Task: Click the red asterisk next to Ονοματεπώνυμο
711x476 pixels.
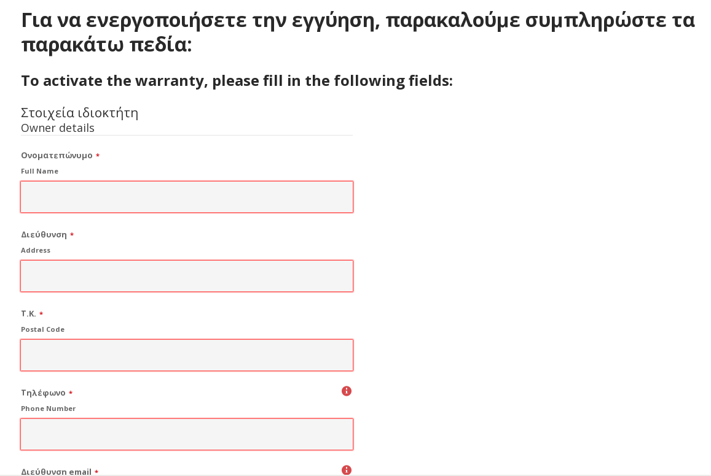Action: click(98, 156)
